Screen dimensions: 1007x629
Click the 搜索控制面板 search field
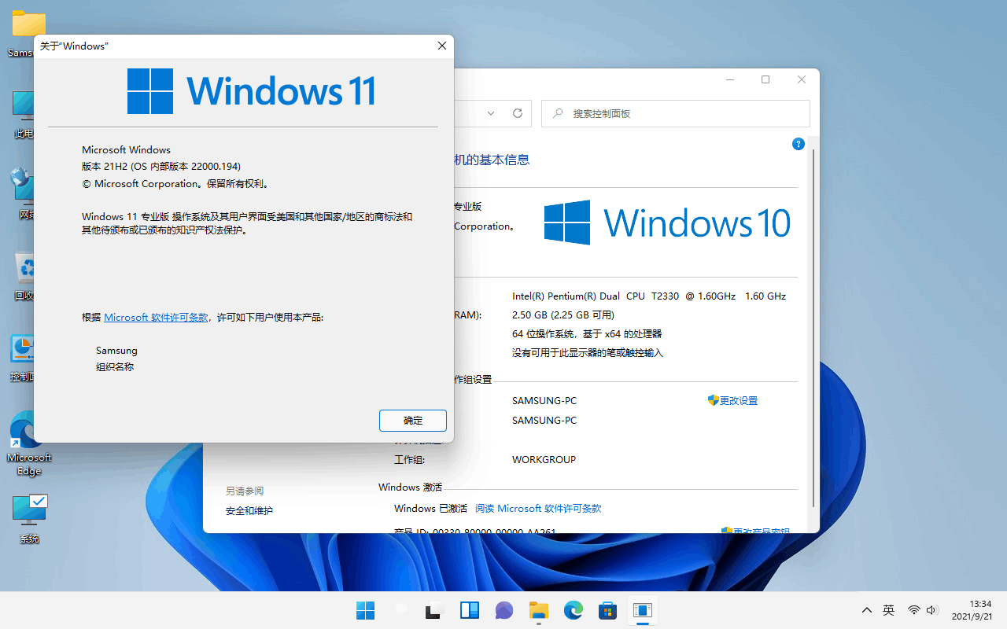(676, 113)
